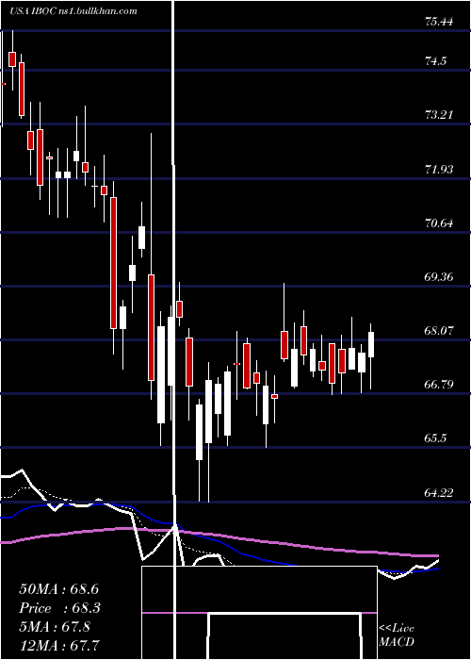Click the <<Live MACD label
Viewport: 471px width, 660px height.
coord(397,635)
